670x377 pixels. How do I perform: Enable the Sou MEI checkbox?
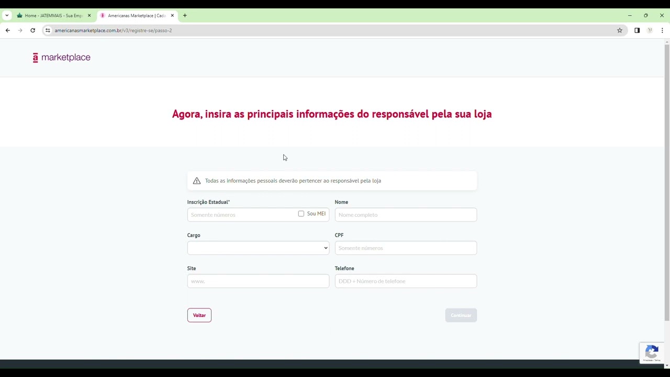(x=301, y=214)
